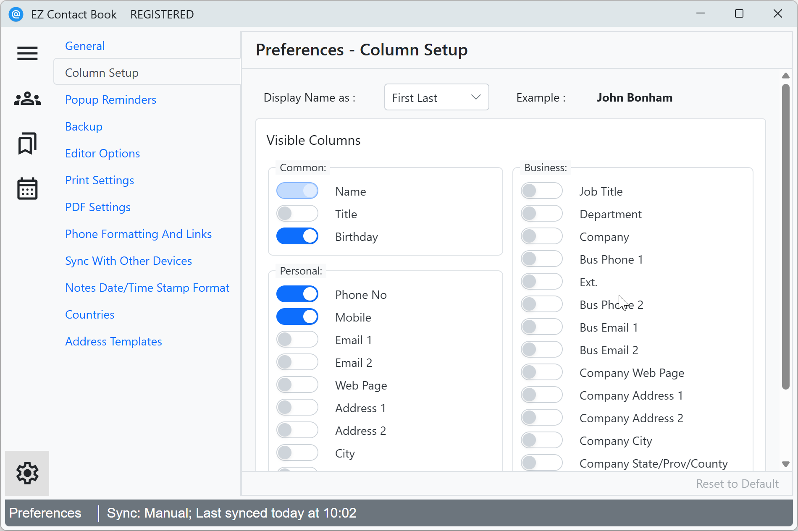Click the Reset to Default button
798x531 pixels.
click(x=737, y=484)
